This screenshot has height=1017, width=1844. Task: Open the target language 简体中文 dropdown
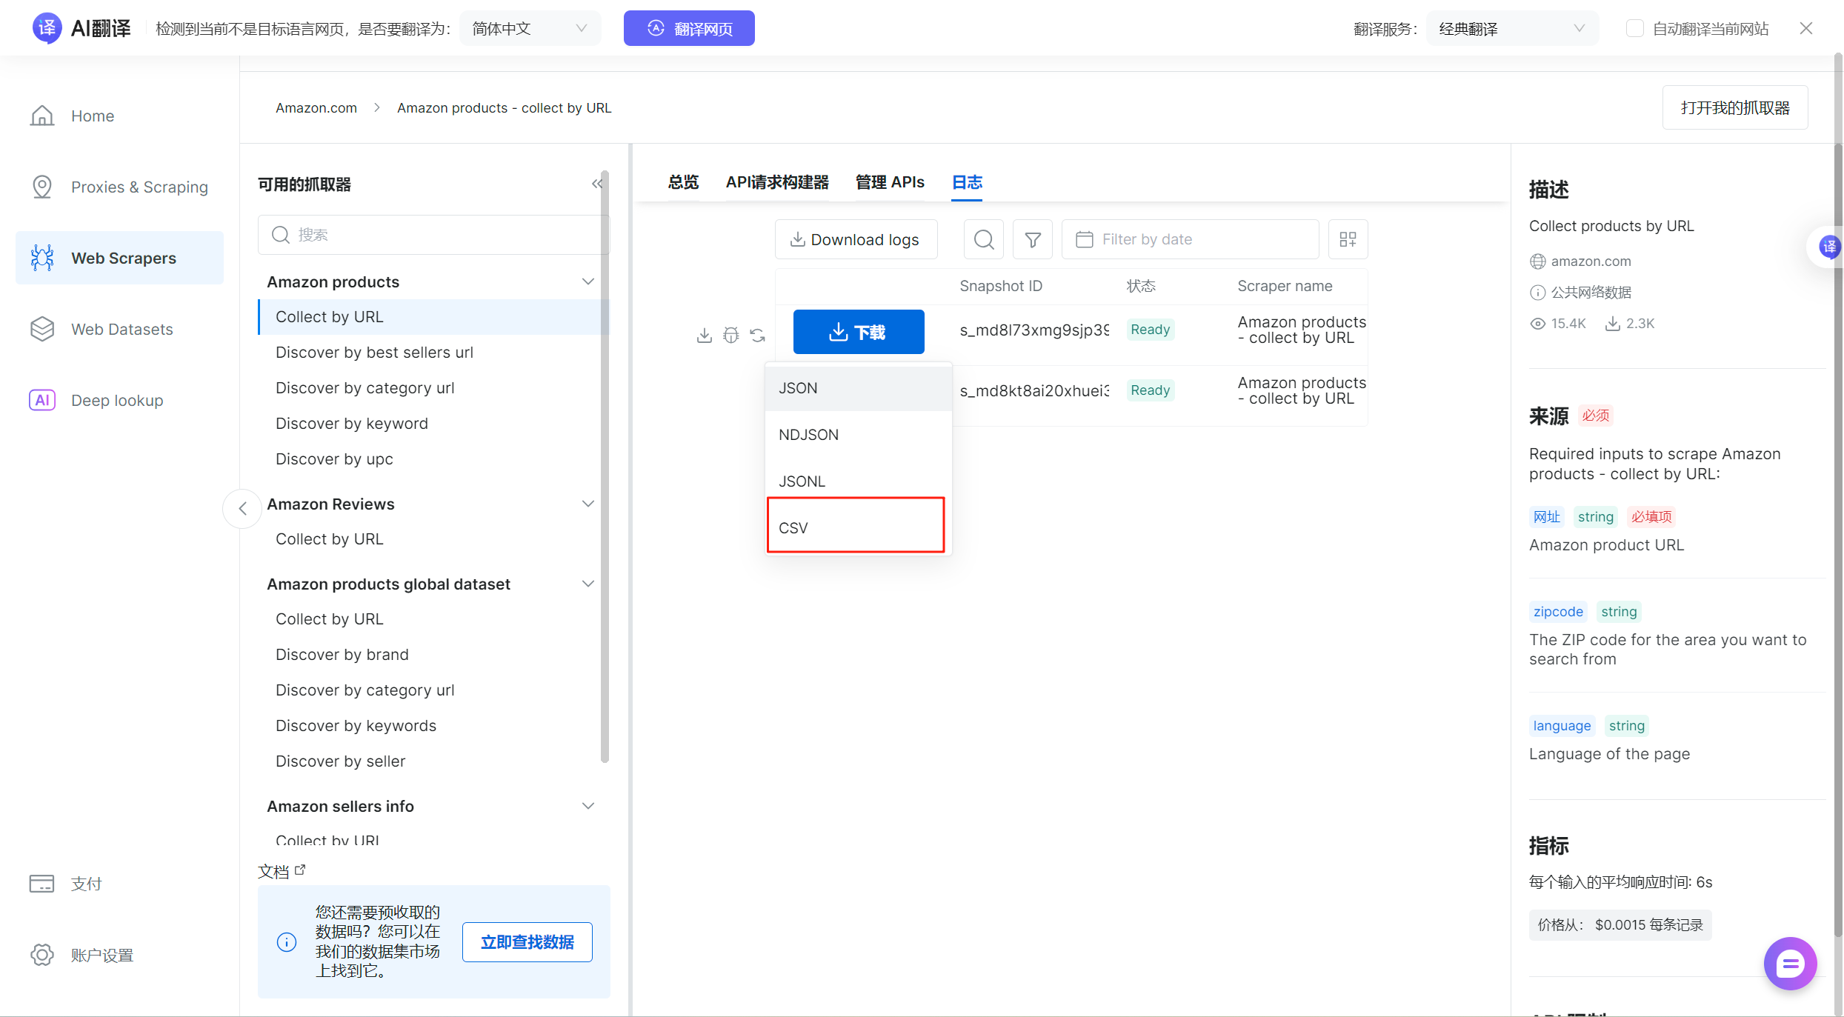click(x=530, y=28)
